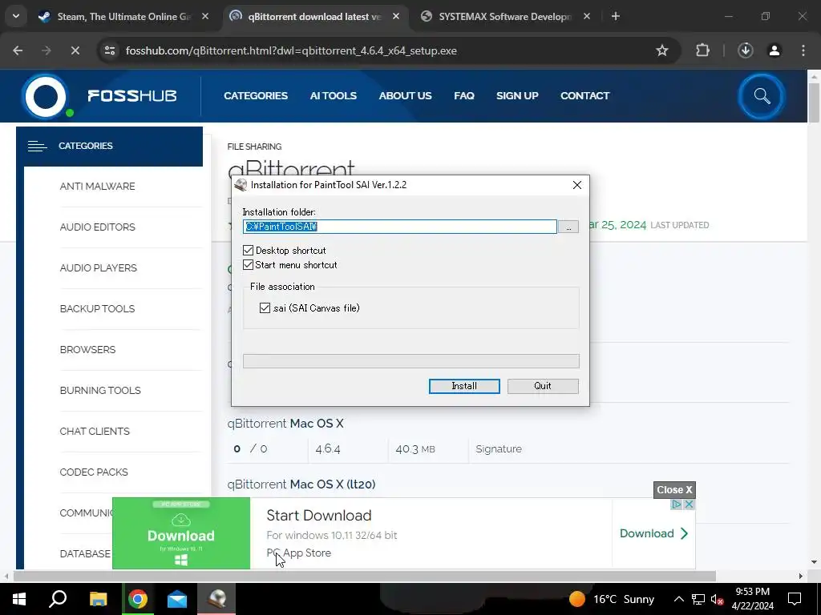Screen dimensions: 821x615
Task: Close the Steam tab
Action: pyautogui.click(x=205, y=17)
